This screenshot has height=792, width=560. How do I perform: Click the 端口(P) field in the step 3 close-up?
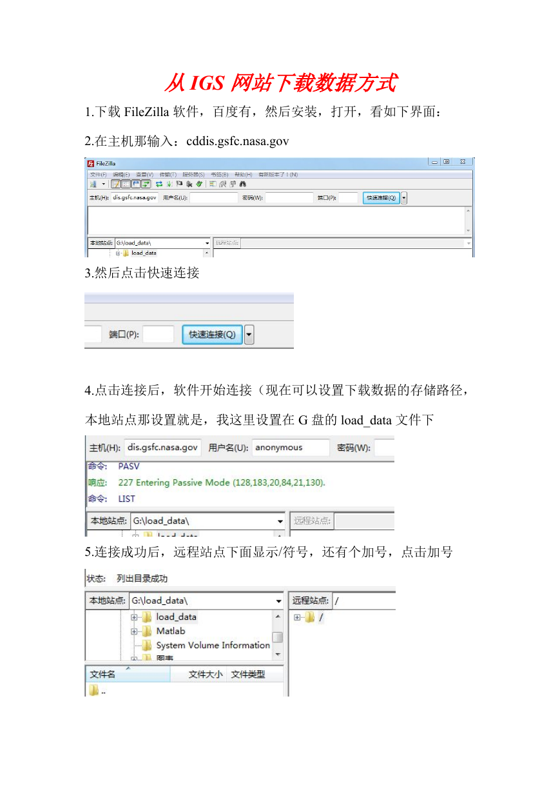pos(159,335)
